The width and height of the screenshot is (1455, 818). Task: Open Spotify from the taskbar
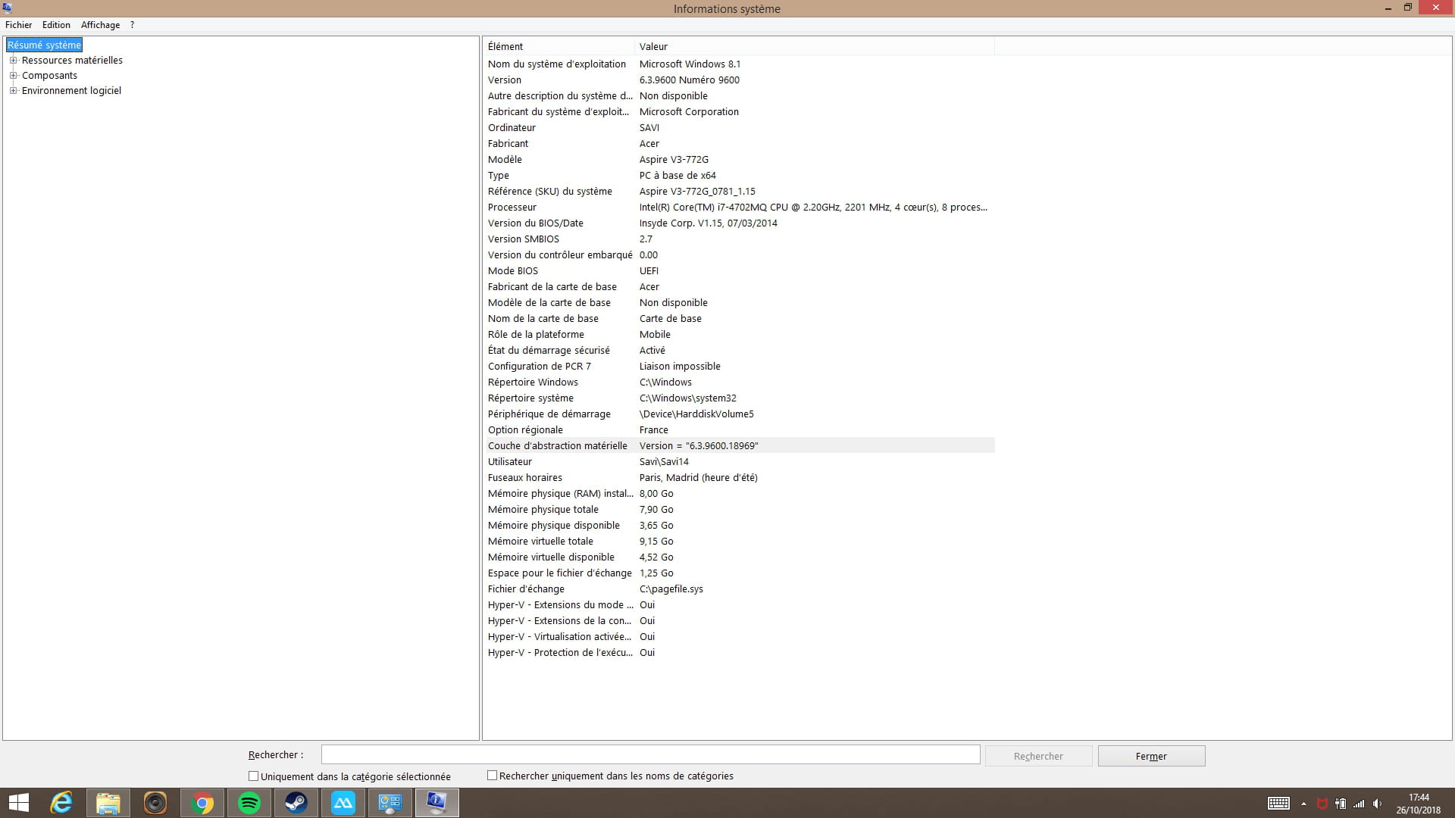coord(249,803)
